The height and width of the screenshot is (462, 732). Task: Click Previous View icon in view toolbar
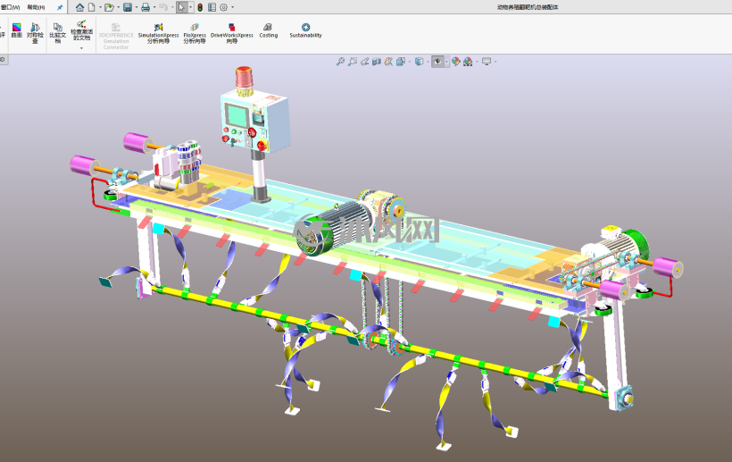point(364,61)
